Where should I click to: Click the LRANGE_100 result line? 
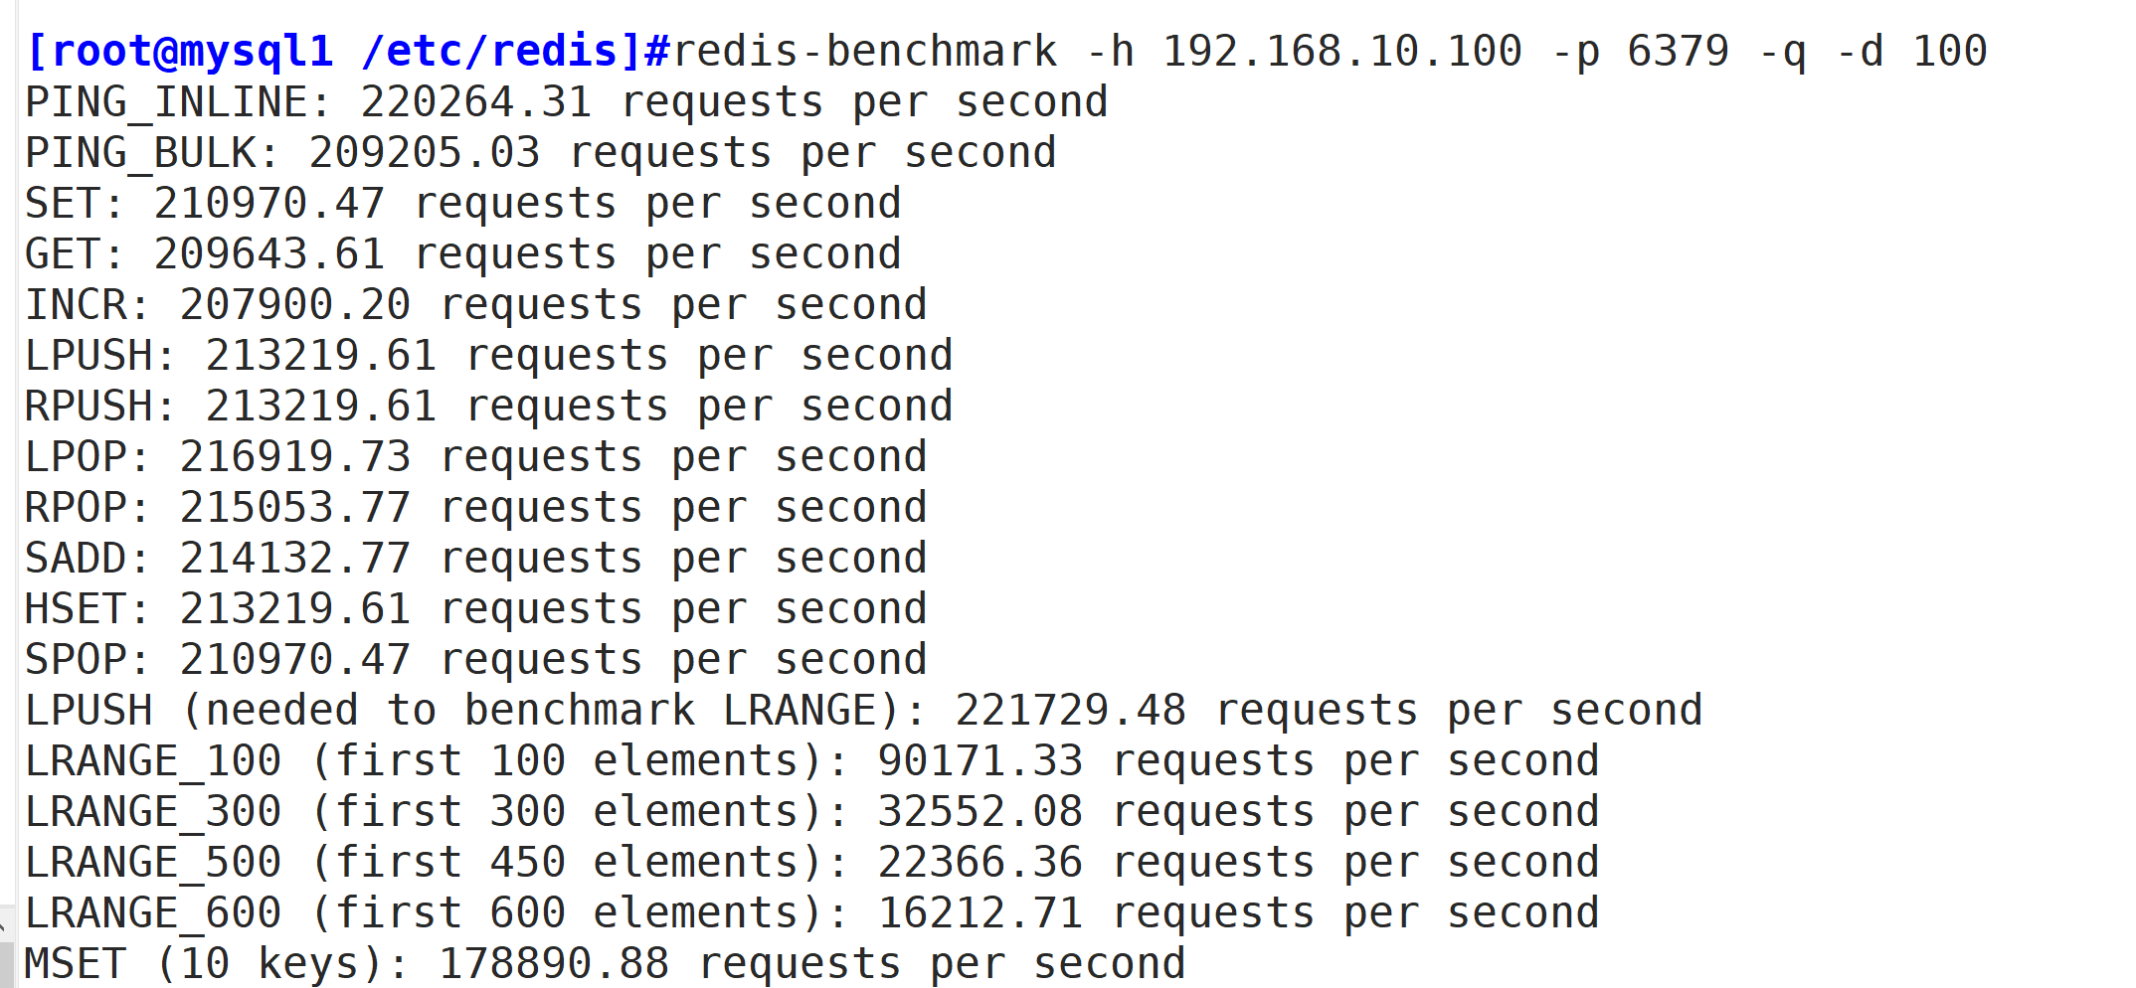click(x=812, y=761)
